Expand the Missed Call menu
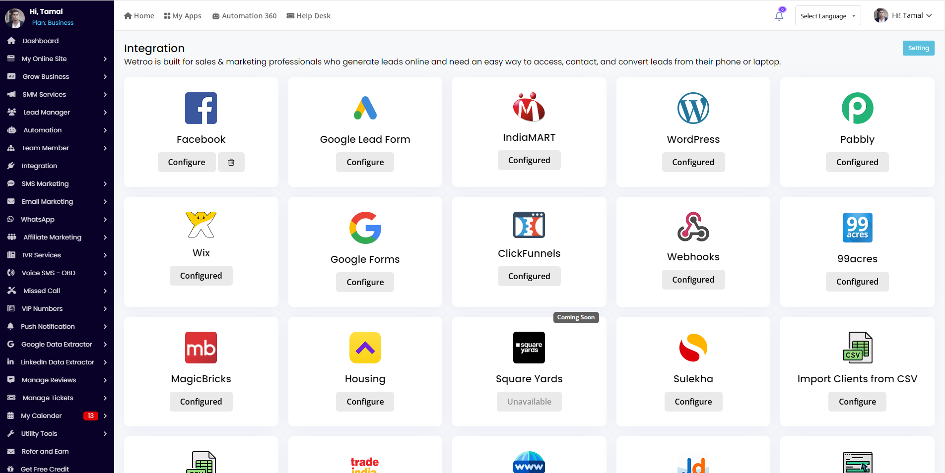This screenshot has height=473, width=945. click(57, 291)
